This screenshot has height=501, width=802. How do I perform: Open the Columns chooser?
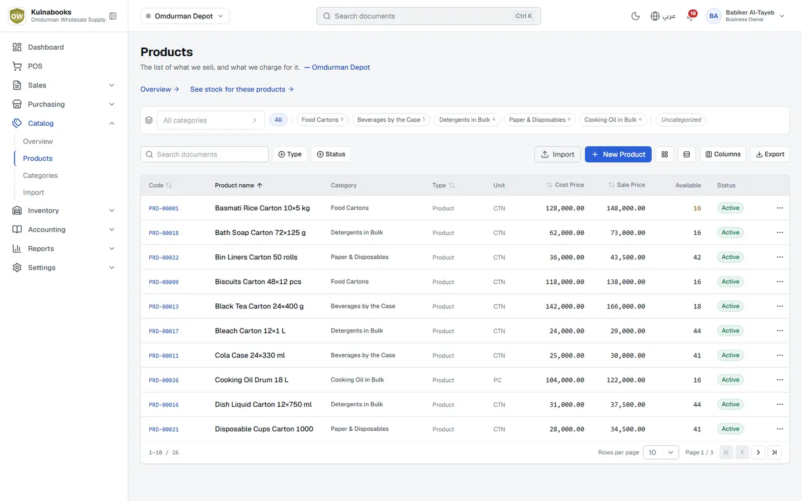(723, 154)
